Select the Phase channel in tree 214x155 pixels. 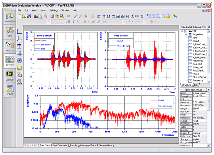click(x=196, y=74)
